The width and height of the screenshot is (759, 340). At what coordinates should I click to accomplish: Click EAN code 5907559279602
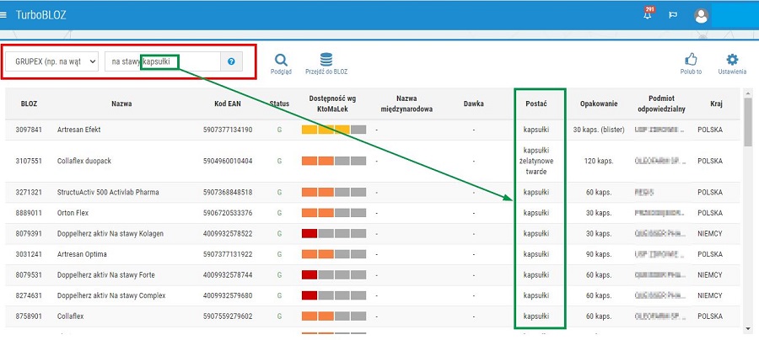228,316
